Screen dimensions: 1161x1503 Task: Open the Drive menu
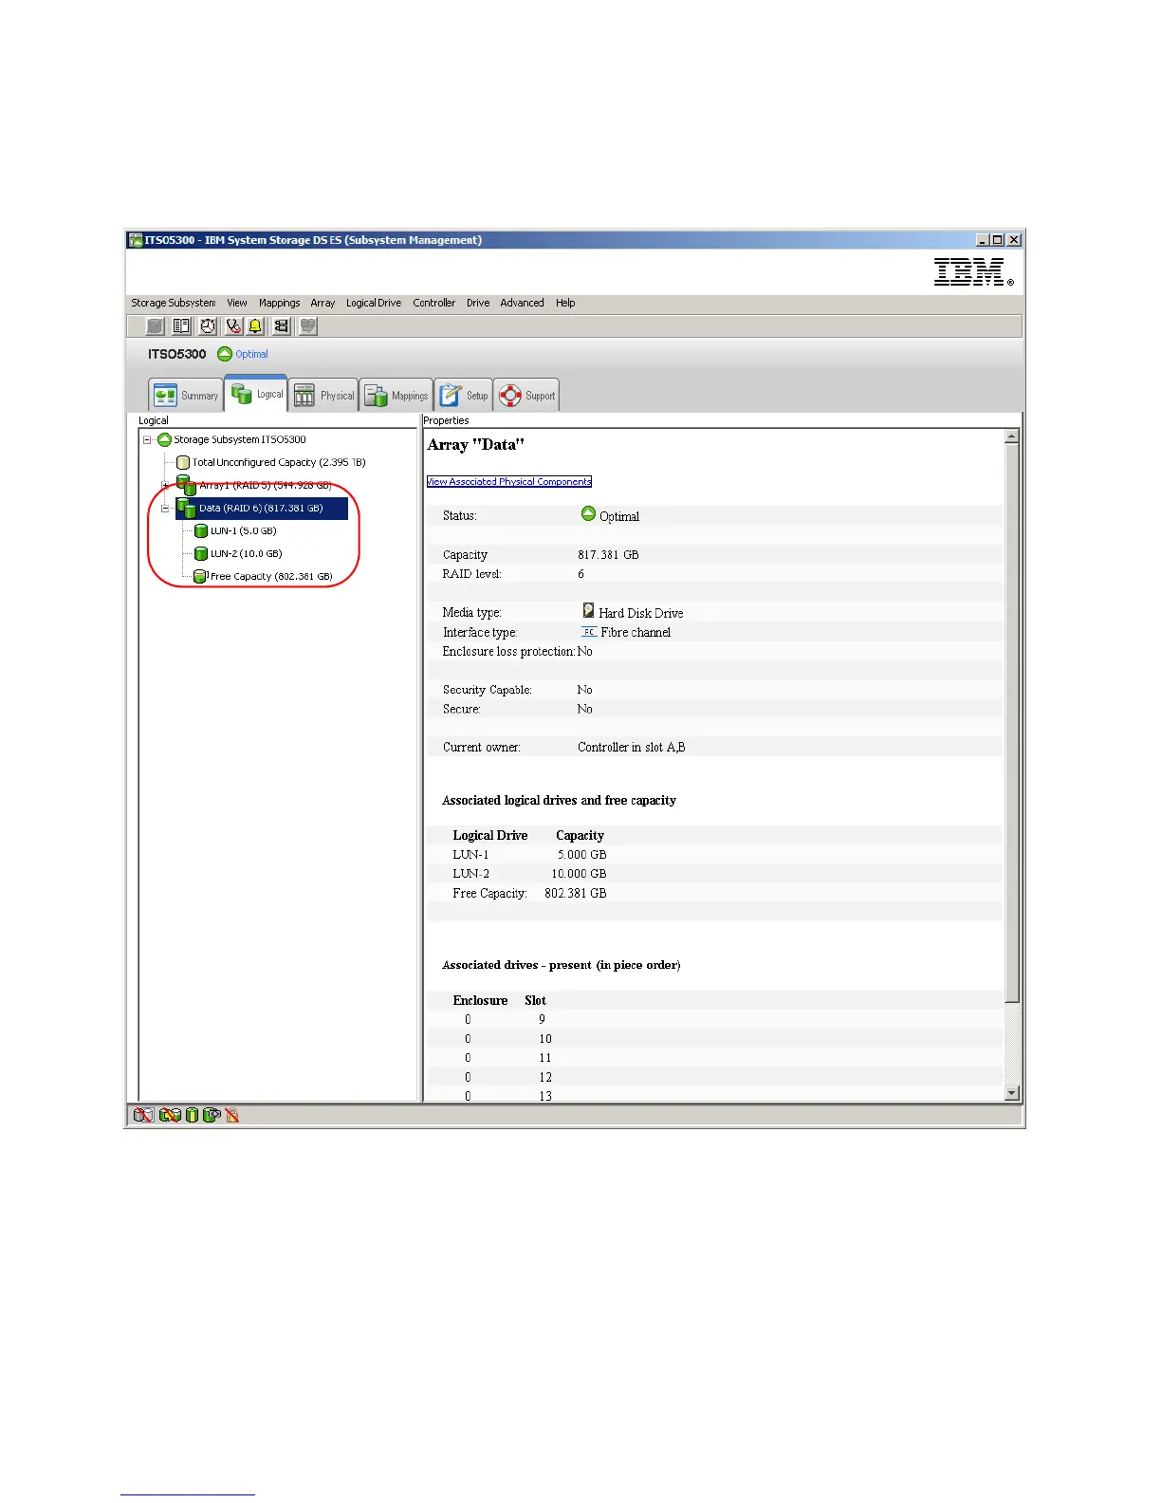pos(478,303)
